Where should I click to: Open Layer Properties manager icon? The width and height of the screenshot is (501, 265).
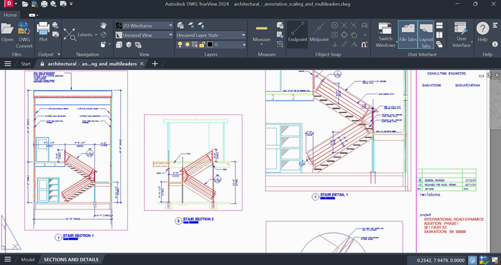(x=180, y=25)
